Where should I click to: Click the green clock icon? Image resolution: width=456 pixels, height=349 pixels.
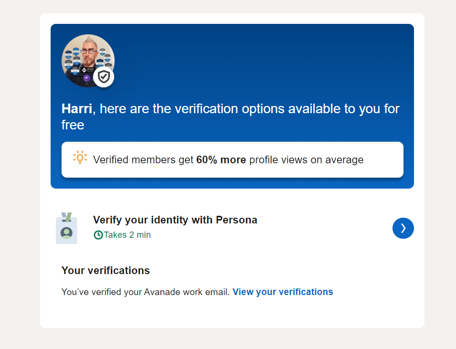tap(98, 235)
